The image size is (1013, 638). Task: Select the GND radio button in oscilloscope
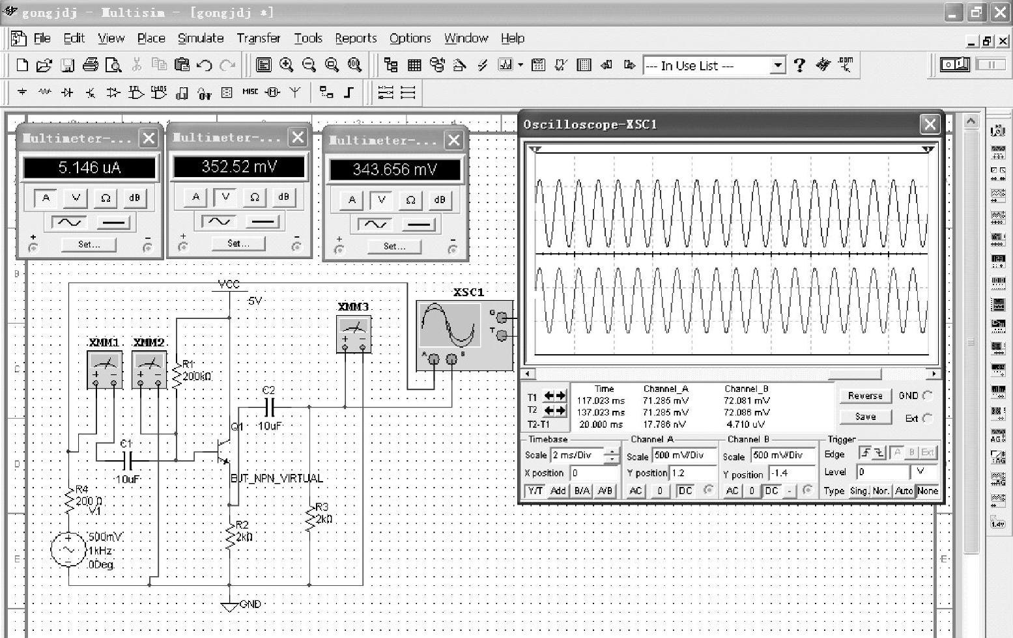tap(928, 395)
